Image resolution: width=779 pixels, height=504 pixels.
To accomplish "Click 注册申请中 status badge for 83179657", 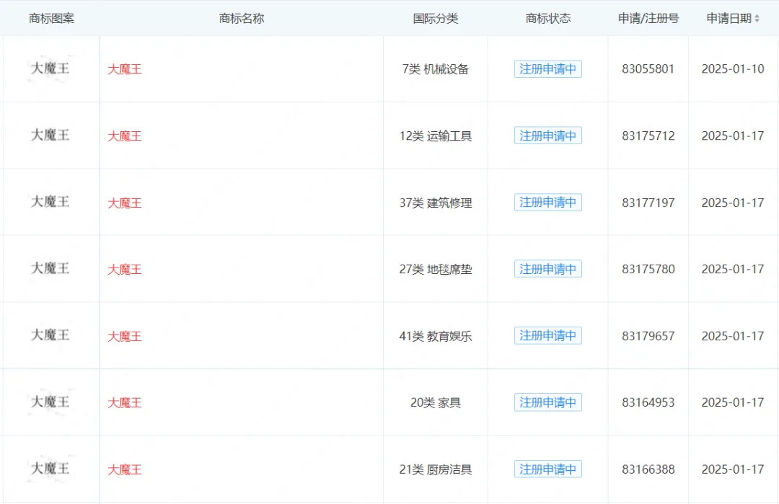I will [548, 336].
